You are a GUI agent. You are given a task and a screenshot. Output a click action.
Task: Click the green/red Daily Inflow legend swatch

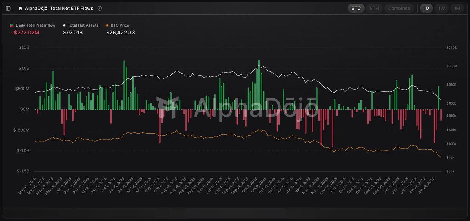[x=12, y=25]
